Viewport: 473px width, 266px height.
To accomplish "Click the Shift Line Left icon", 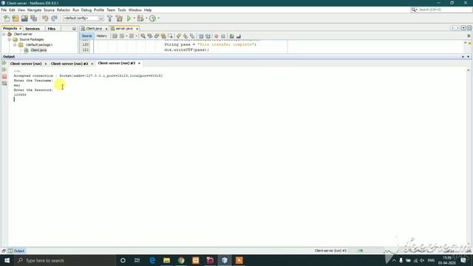I will 201,36.
